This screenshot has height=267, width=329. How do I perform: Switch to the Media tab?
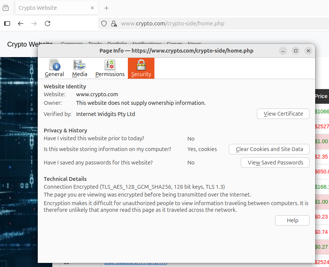(80, 68)
